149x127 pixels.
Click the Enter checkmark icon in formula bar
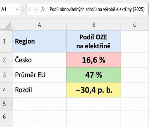(36, 9)
